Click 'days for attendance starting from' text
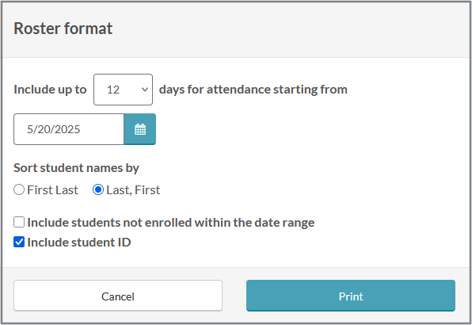This screenshot has height=325, width=472. [253, 90]
